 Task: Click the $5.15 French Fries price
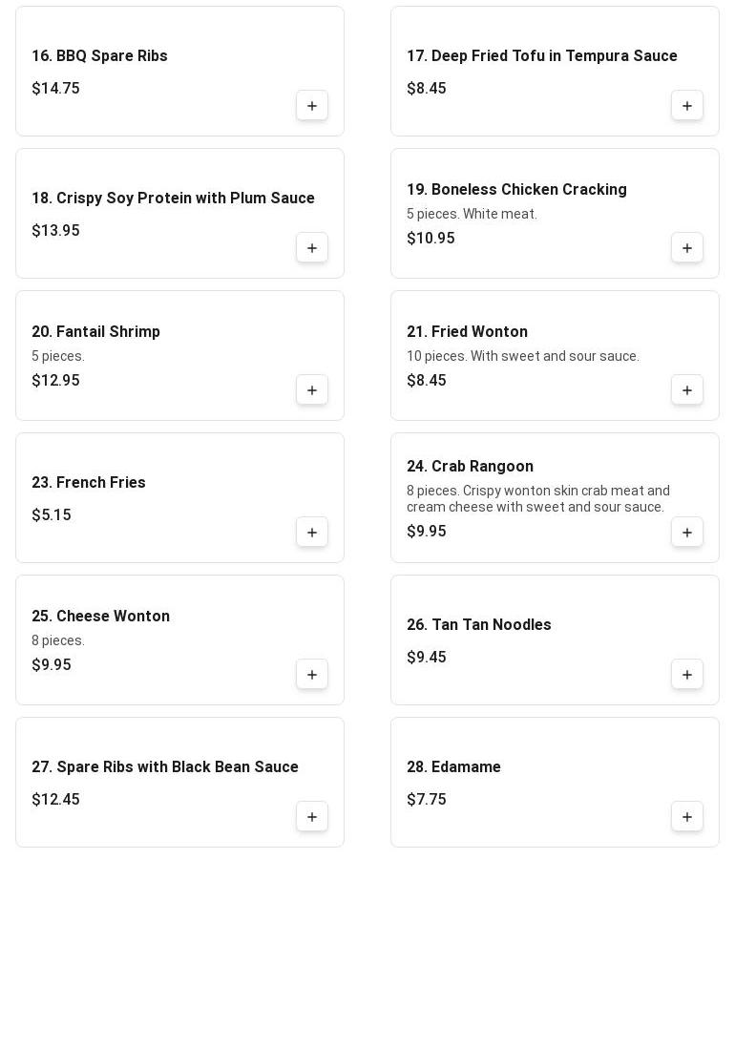pyautogui.click(x=52, y=515)
